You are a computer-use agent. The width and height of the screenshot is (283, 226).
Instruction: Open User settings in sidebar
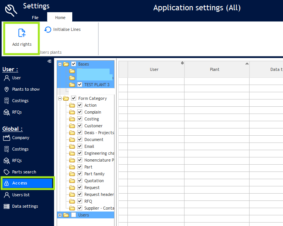[x=16, y=78]
